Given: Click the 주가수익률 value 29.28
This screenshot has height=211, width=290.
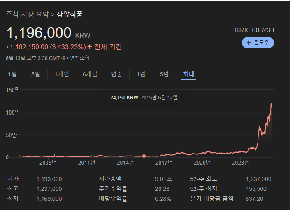Looking at the screenshot, I should [162, 189].
